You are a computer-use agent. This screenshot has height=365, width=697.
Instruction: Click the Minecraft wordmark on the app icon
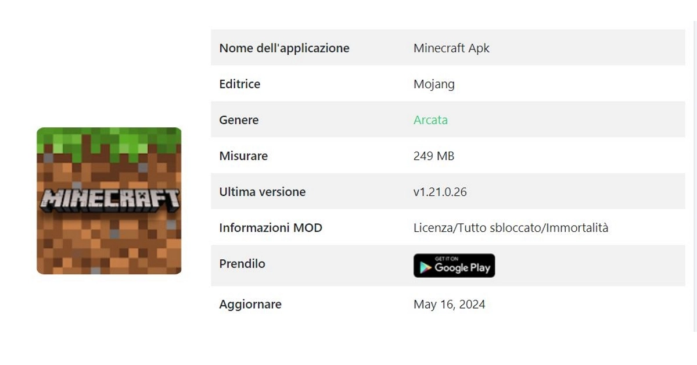(x=109, y=199)
